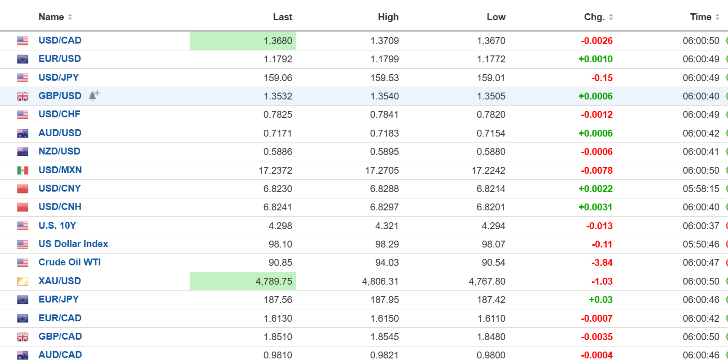Viewport: 728px width, 363px height.
Task: Click the US flag icon for USD/CAD
Action: click(22, 41)
